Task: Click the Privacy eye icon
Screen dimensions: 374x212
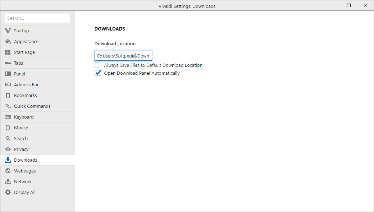Action: [8, 149]
